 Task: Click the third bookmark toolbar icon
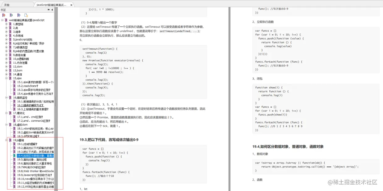point(19,15)
